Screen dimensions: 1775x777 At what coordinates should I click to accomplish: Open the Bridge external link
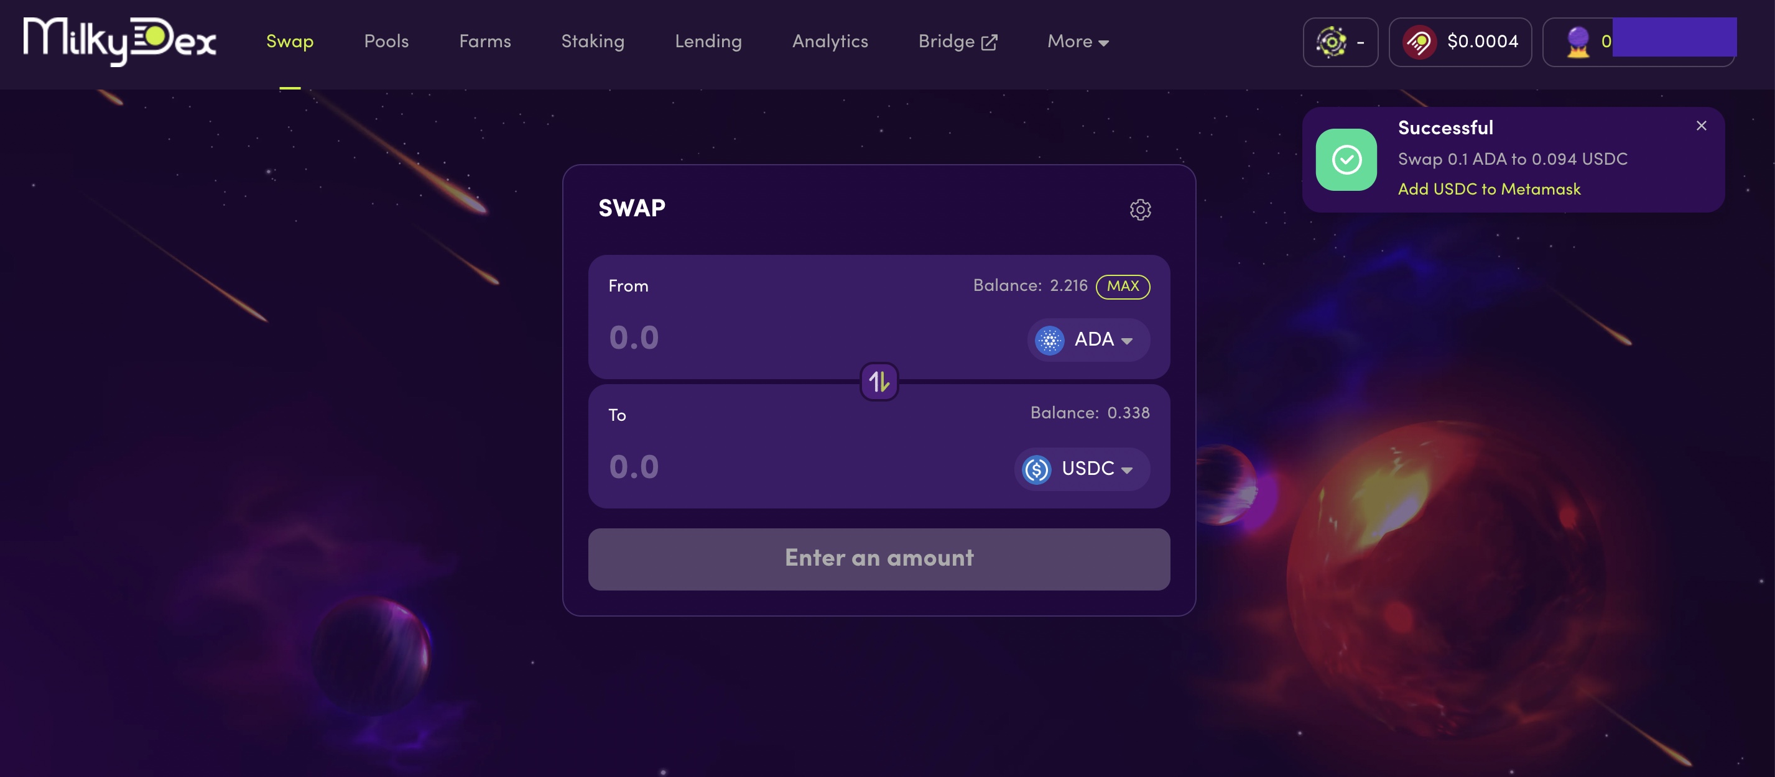[x=957, y=41]
